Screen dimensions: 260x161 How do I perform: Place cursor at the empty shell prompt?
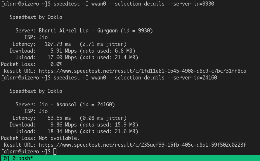[x=55, y=152]
